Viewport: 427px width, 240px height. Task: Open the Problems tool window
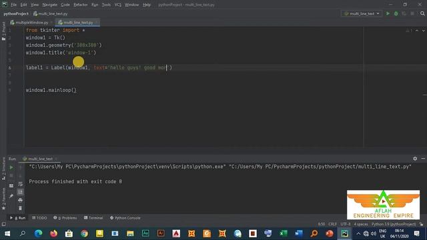(x=65, y=218)
